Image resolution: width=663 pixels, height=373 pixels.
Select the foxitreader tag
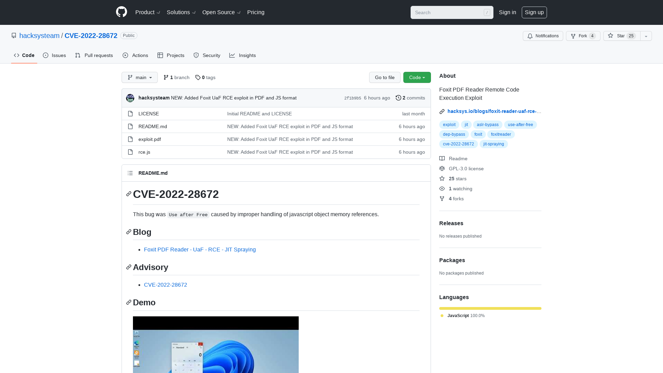pyautogui.click(x=501, y=134)
